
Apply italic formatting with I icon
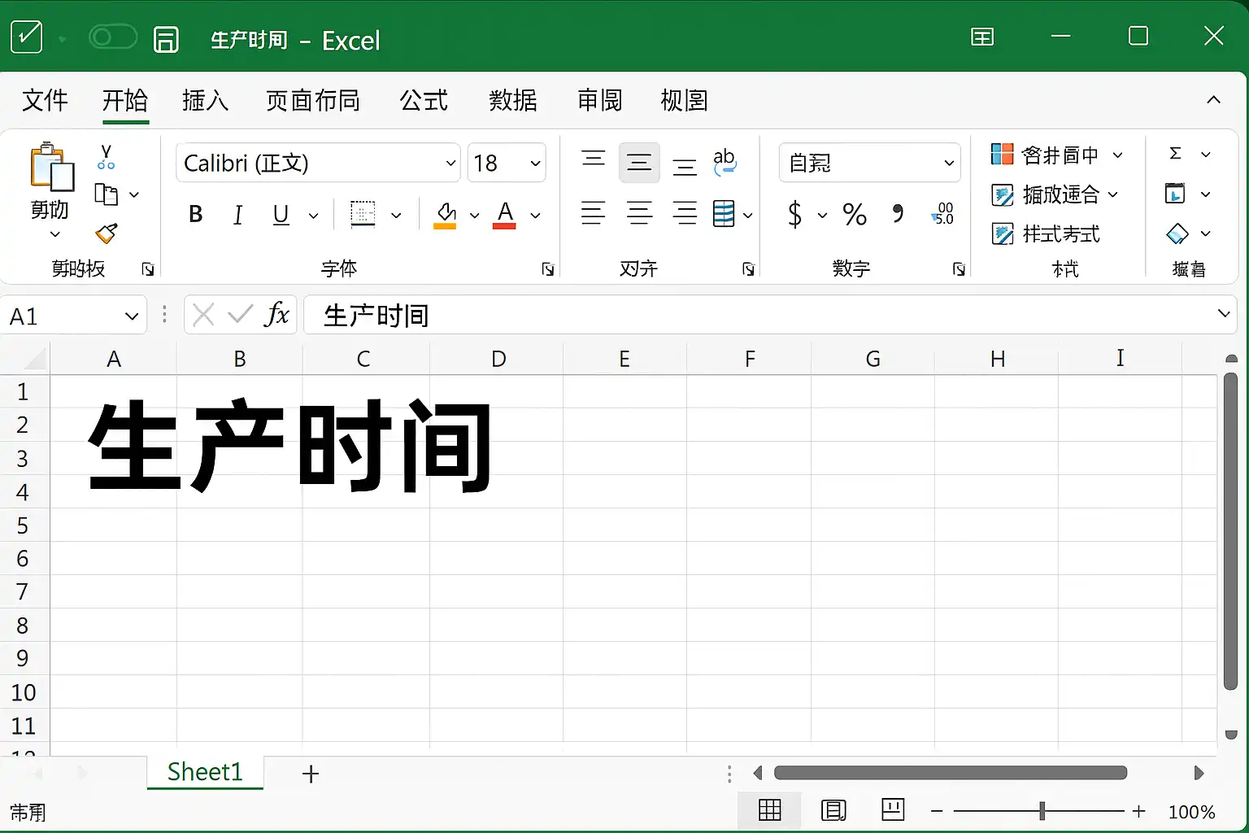click(x=237, y=215)
